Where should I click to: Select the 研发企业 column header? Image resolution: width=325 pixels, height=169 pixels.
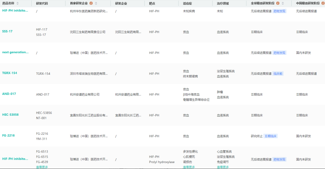tap(121, 3)
